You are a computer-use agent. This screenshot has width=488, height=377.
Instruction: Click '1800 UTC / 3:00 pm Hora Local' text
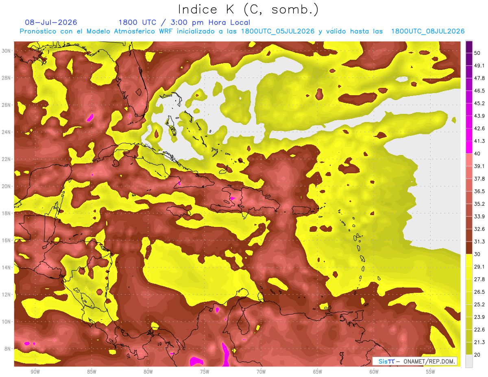tap(184, 22)
